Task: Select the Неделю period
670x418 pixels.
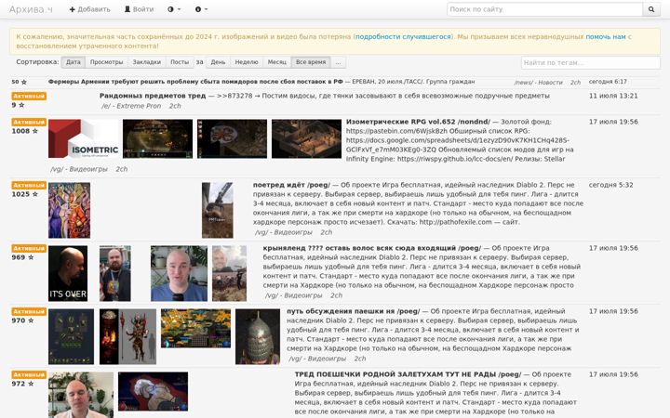Action: (247, 62)
